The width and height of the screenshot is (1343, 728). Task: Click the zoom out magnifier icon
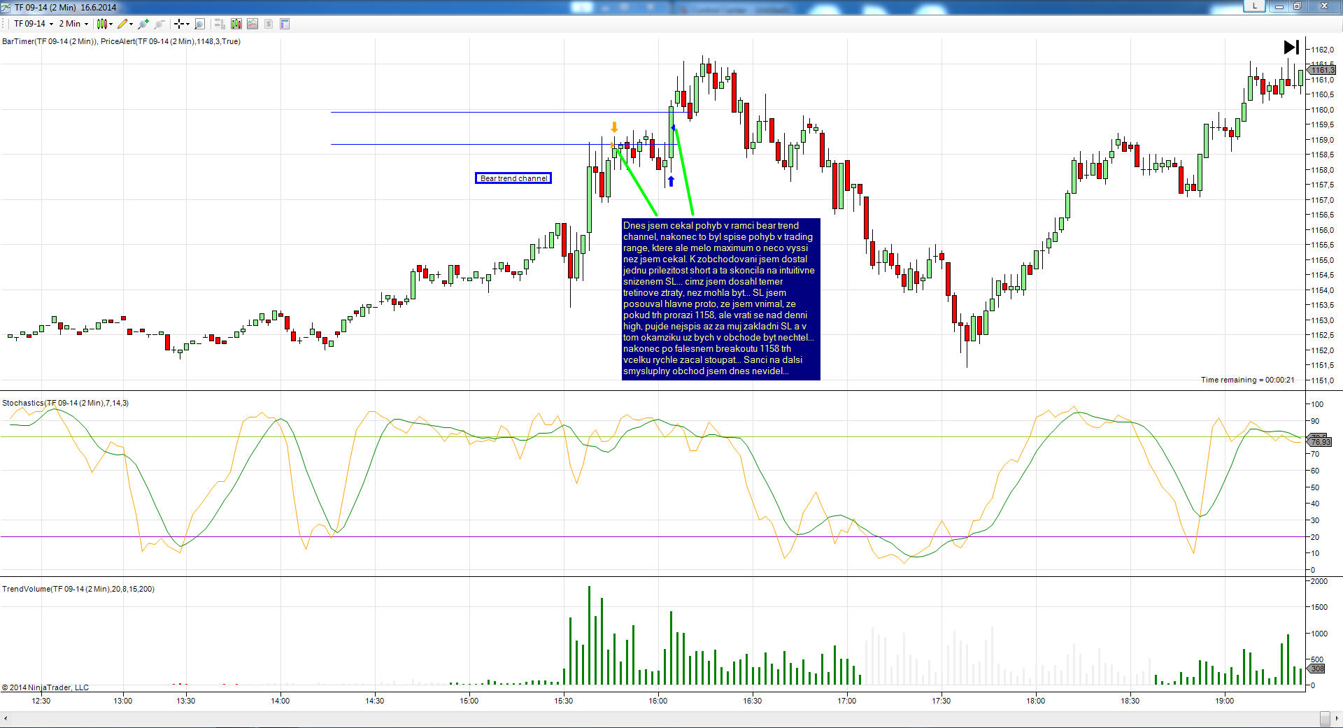159,24
